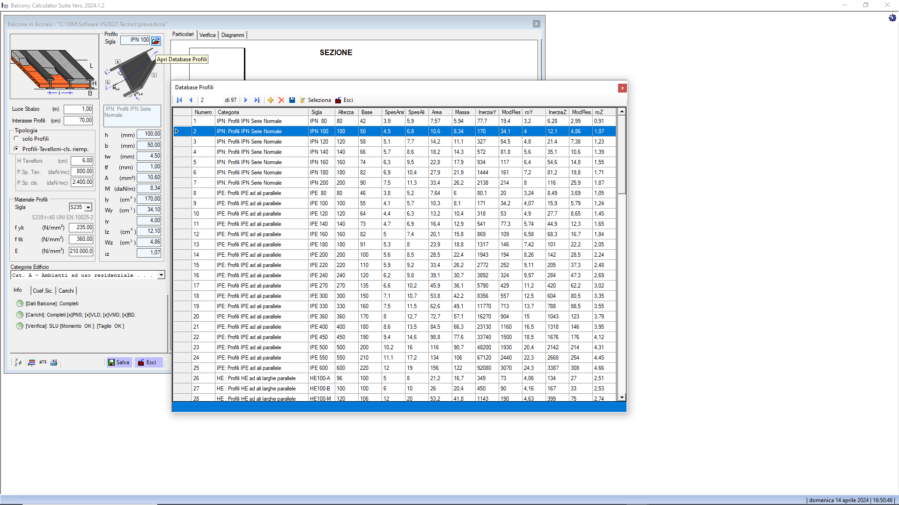Click scroll down arrow of profile table
The image size is (899, 505).
(622, 397)
